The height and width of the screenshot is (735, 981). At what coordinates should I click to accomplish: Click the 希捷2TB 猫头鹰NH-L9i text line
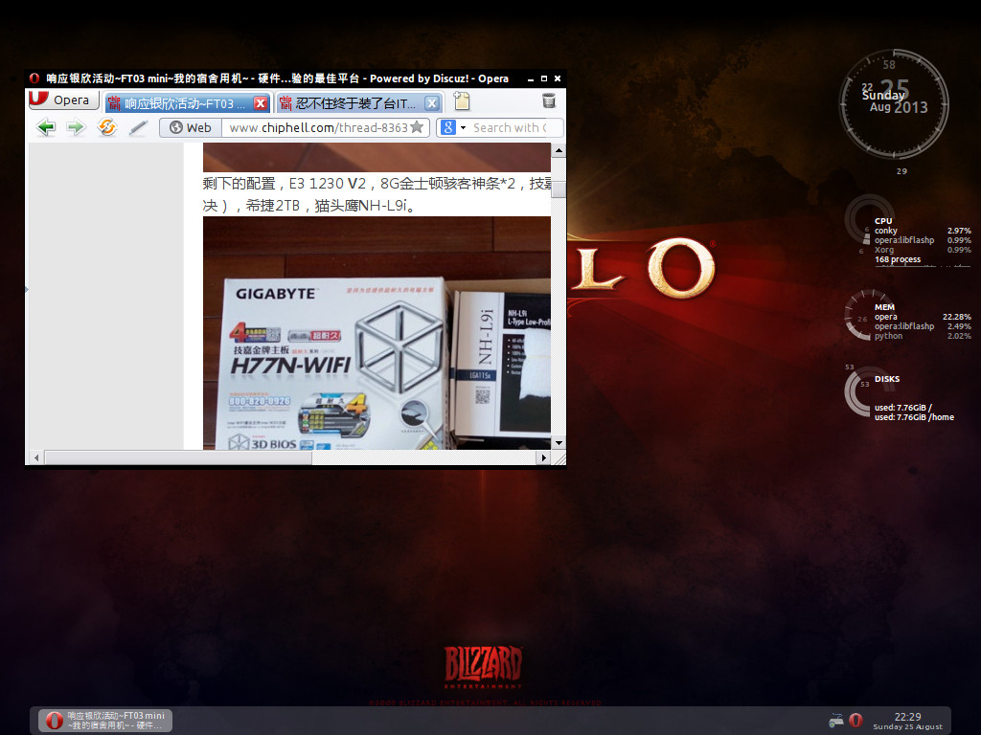pos(309,205)
